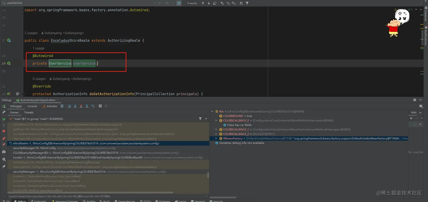Expand the CGLIB$CALLBACK_2 node
Screen dimensions: 428x202
pos(216,134)
